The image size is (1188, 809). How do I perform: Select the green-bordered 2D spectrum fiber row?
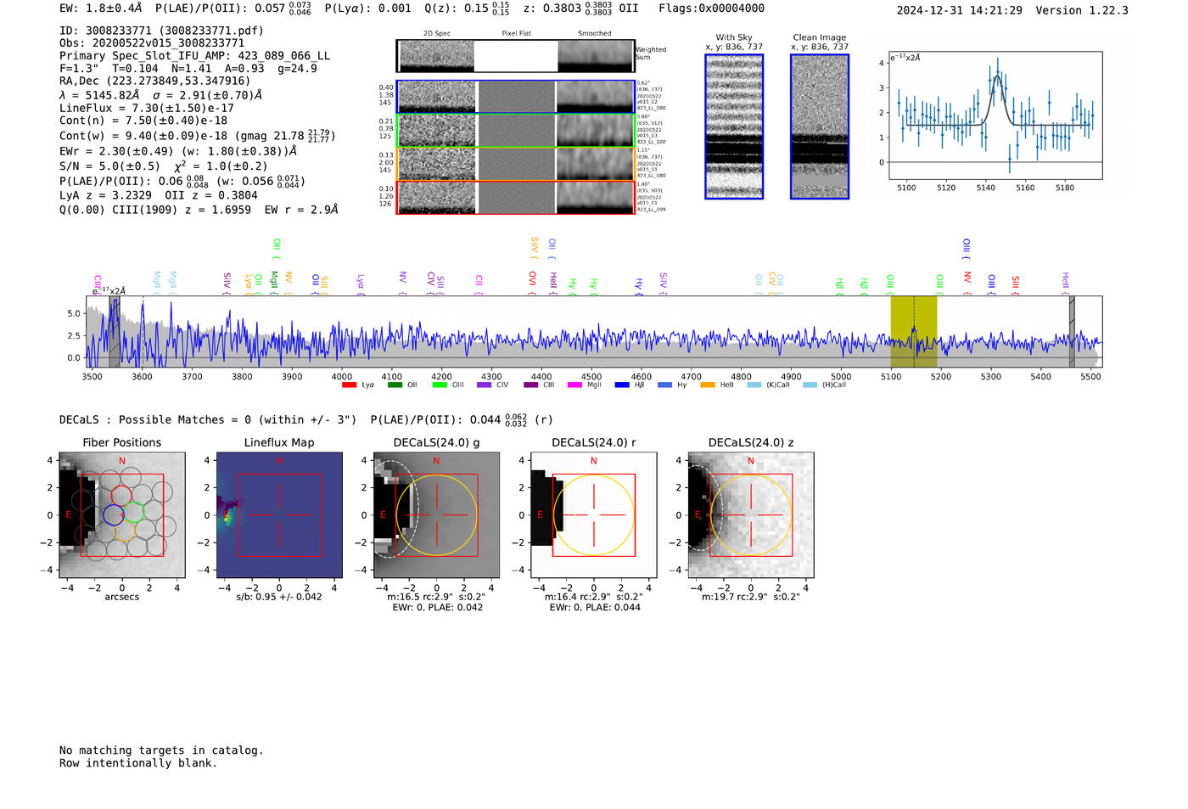[515, 130]
